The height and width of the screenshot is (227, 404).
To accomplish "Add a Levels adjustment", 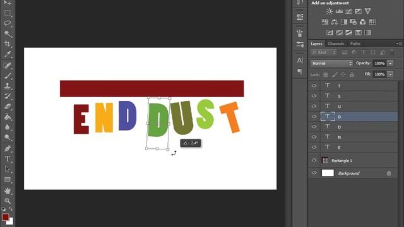I will pos(339,11).
